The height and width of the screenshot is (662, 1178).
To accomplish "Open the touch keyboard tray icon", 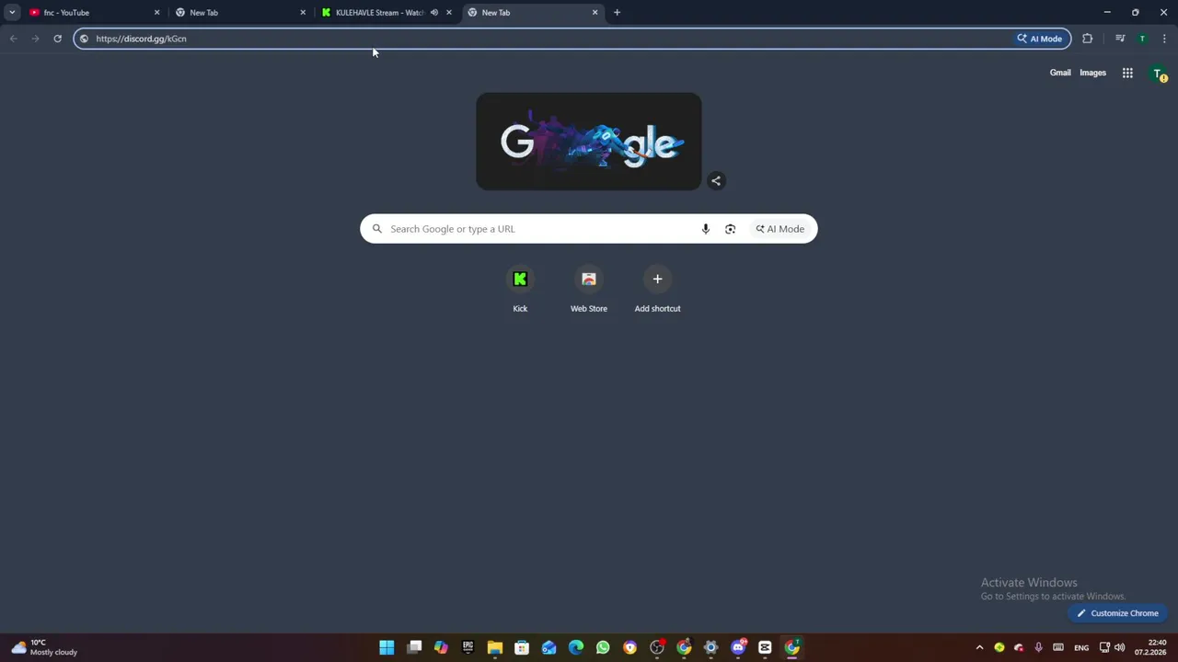I will (x=1058, y=647).
